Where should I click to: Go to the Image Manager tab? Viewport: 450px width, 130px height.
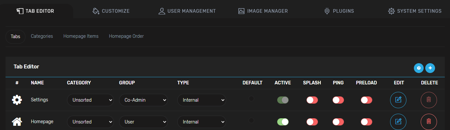(263, 11)
